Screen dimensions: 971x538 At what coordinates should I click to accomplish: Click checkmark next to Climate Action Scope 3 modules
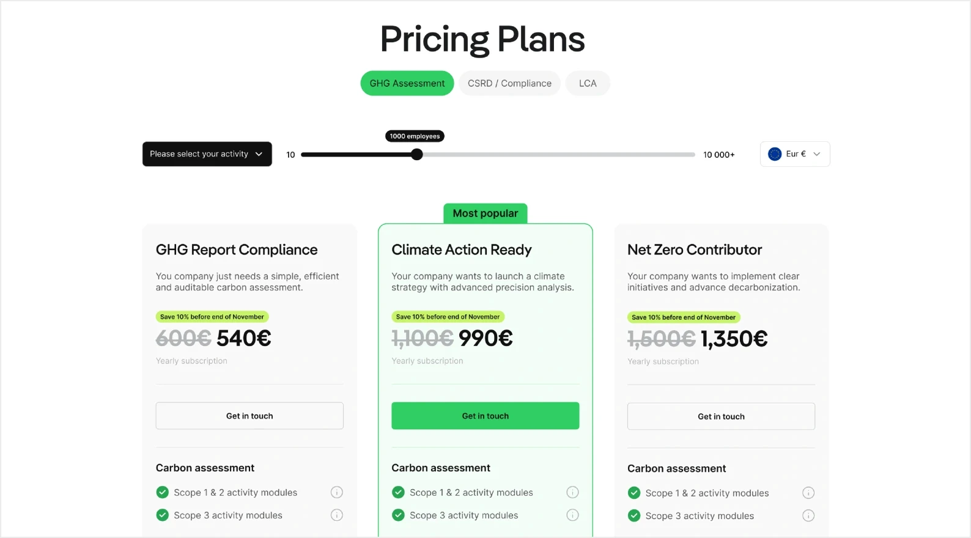398,515
